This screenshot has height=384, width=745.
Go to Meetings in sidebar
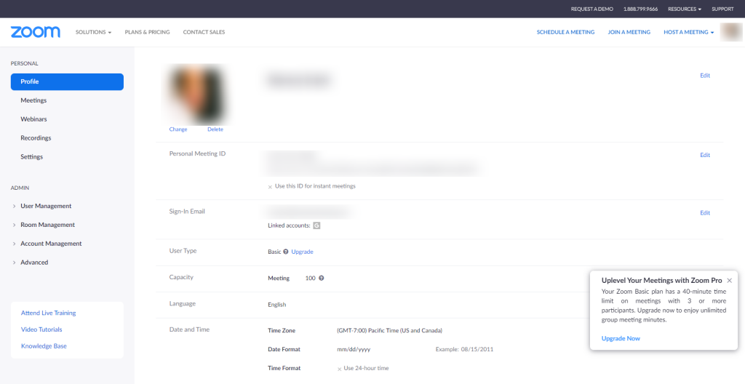(x=33, y=100)
